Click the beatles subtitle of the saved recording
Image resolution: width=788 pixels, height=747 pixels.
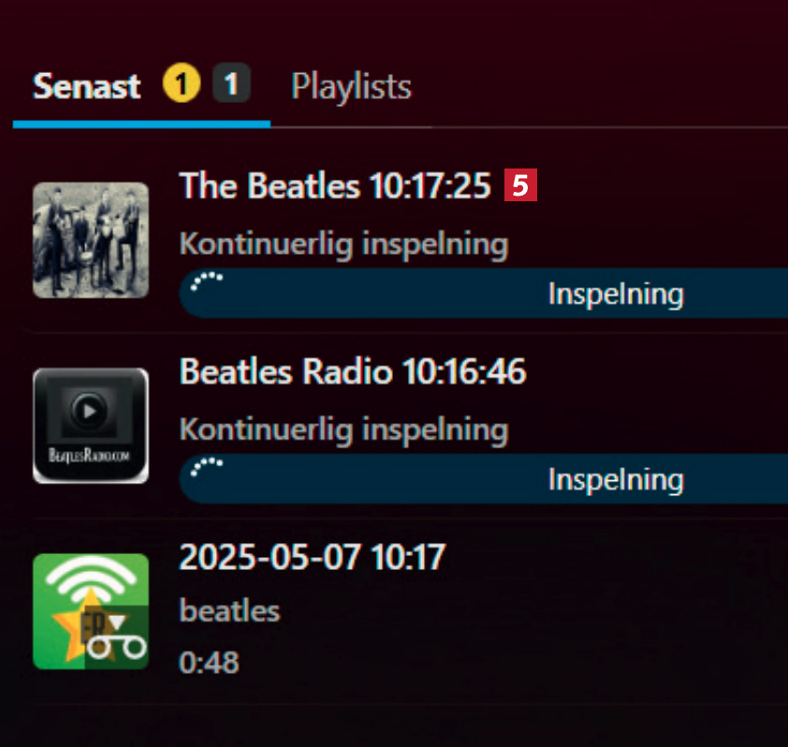click(229, 611)
